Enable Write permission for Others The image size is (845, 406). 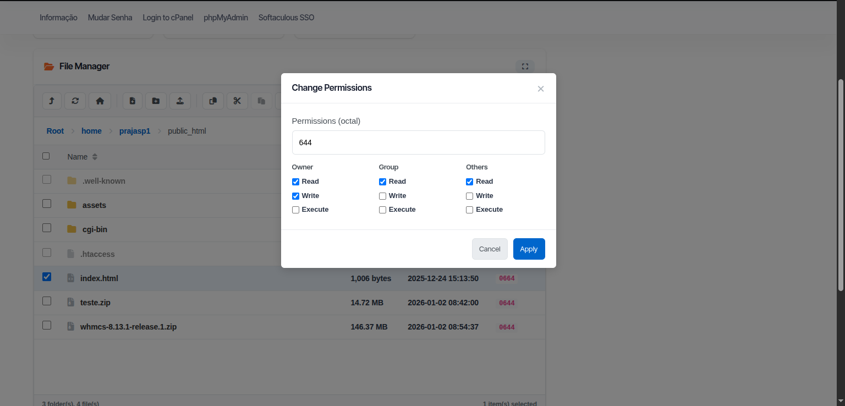[x=469, y=195]
